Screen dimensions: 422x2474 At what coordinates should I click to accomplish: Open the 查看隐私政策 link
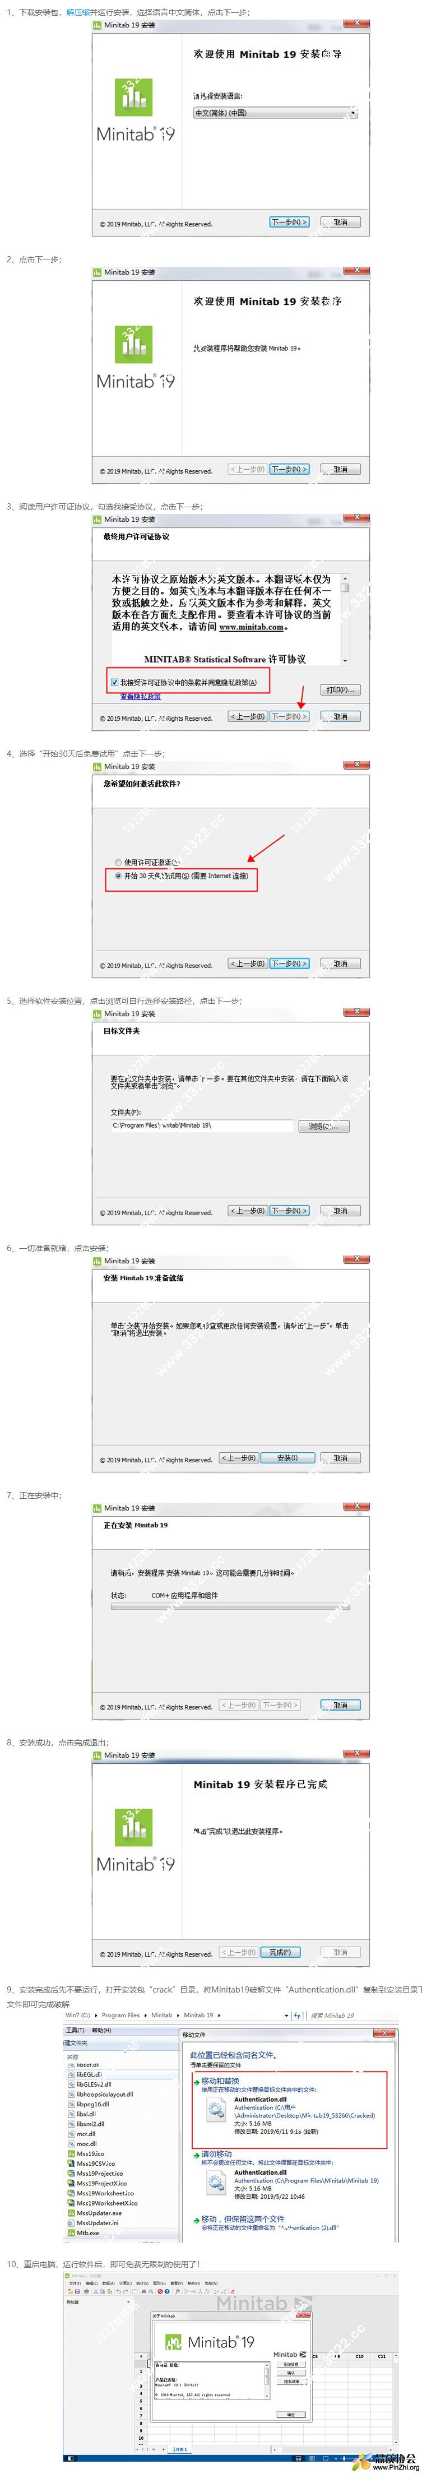[x=140, y=696]
